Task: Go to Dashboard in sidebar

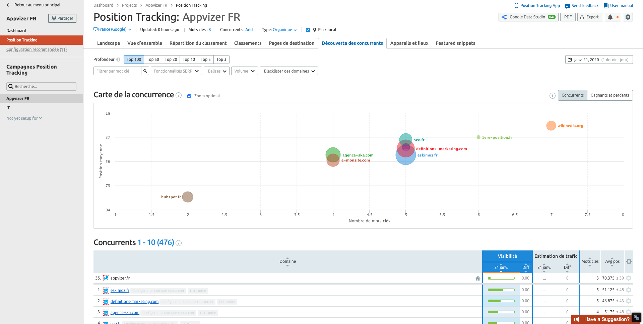Action: pos(16,31)
